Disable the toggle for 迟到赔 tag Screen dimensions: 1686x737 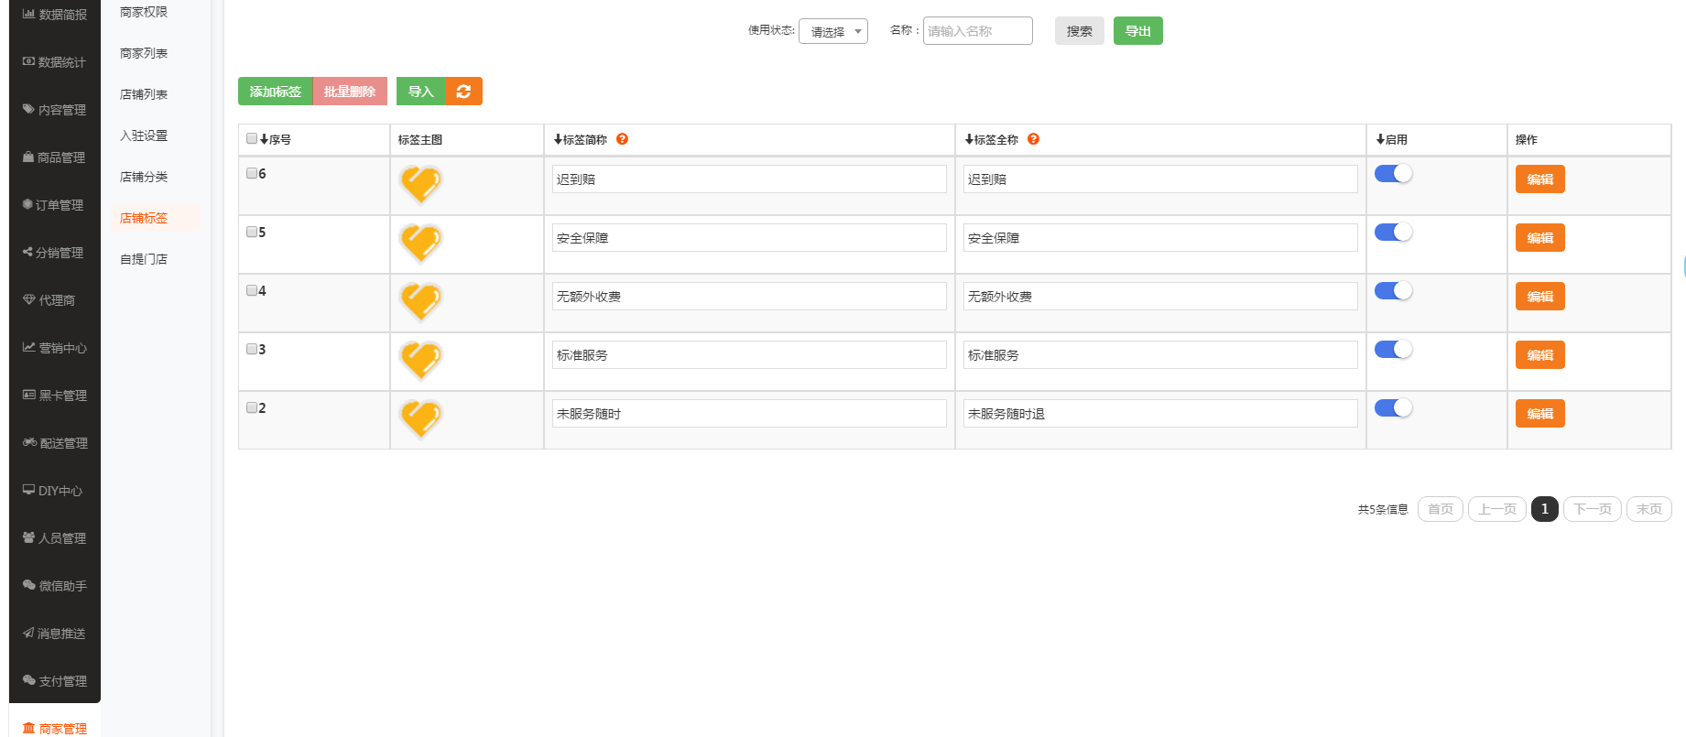click(x=1393, y=174)
